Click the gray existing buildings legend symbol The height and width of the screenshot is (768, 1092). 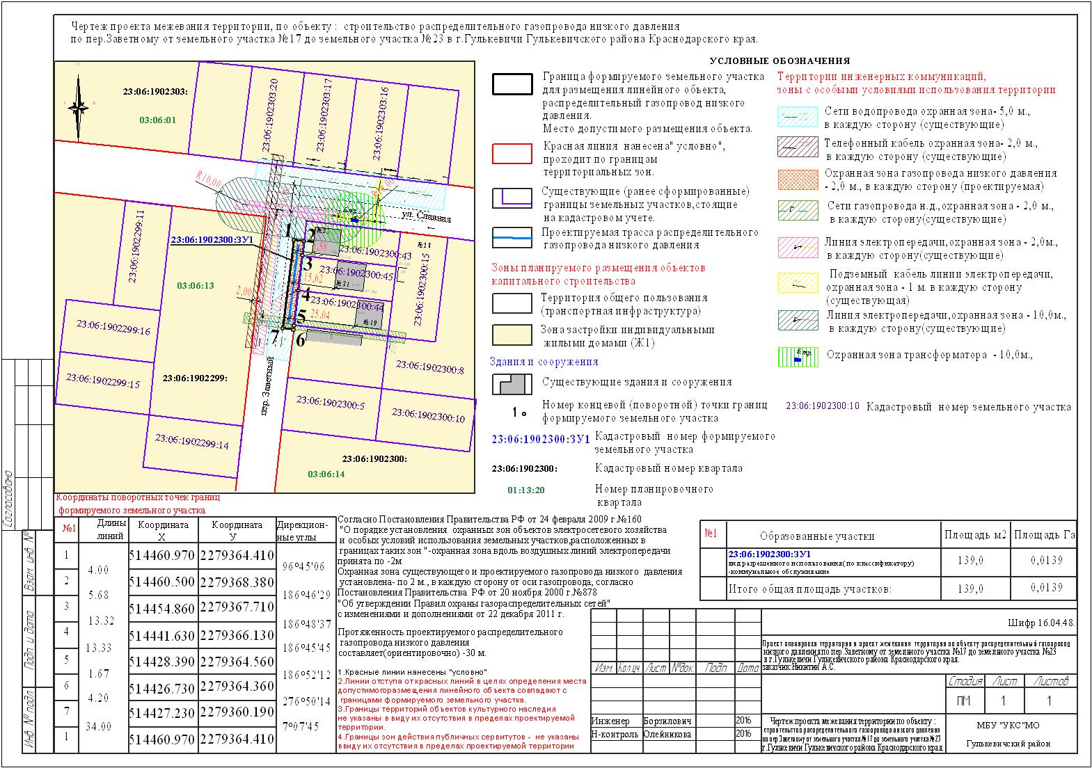pos(512,384)
